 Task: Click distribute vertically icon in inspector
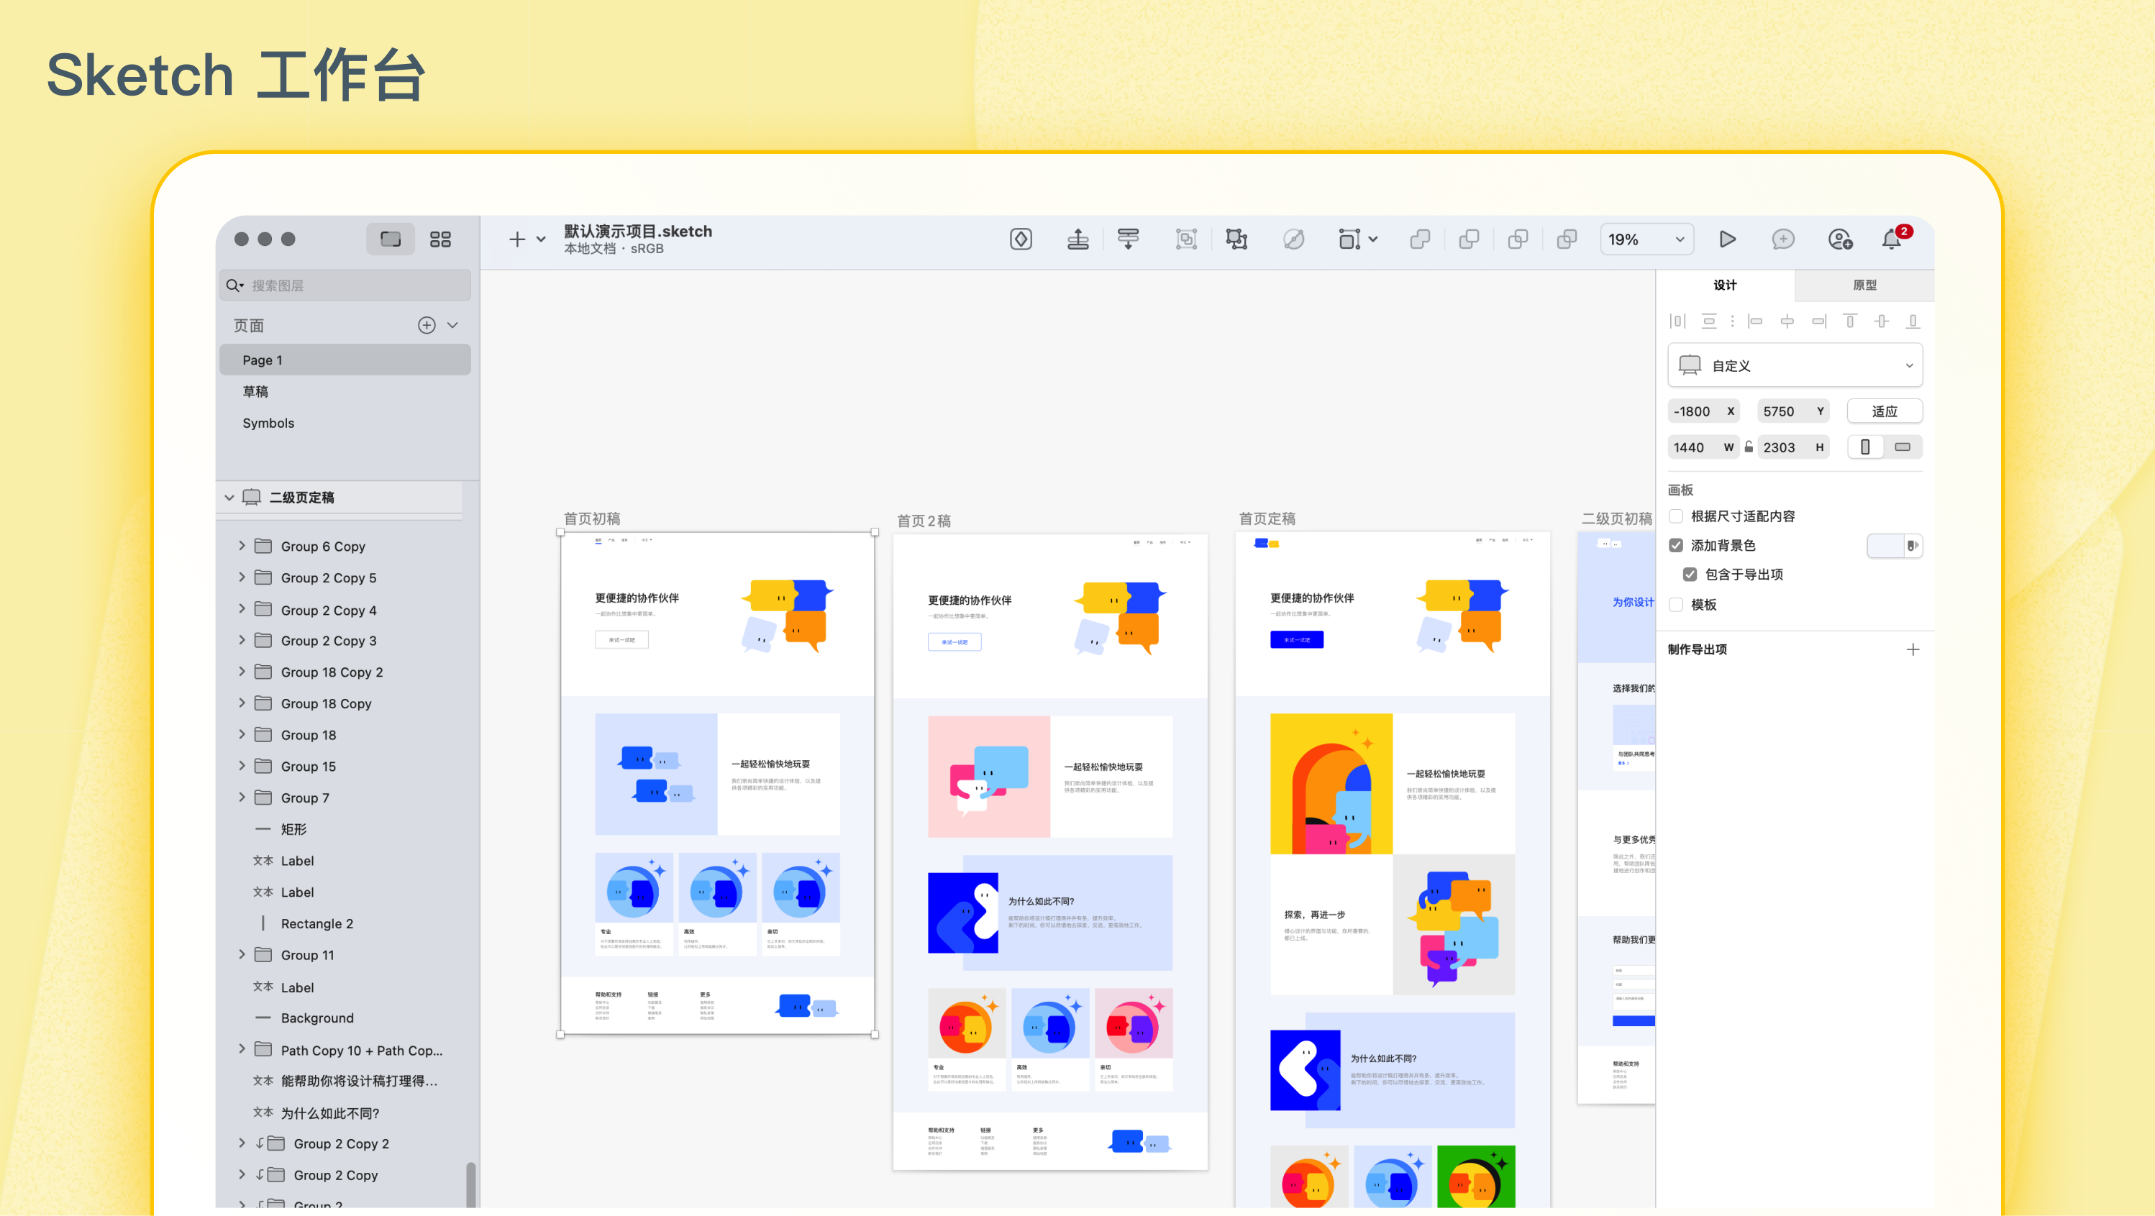click(x=1709, y=321)
